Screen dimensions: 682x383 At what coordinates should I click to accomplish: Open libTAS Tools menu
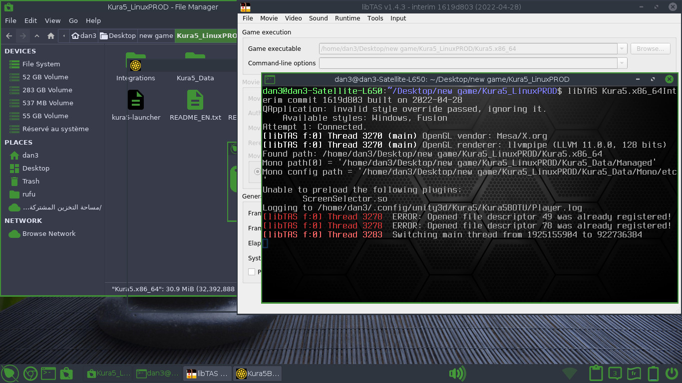point(375,18)
